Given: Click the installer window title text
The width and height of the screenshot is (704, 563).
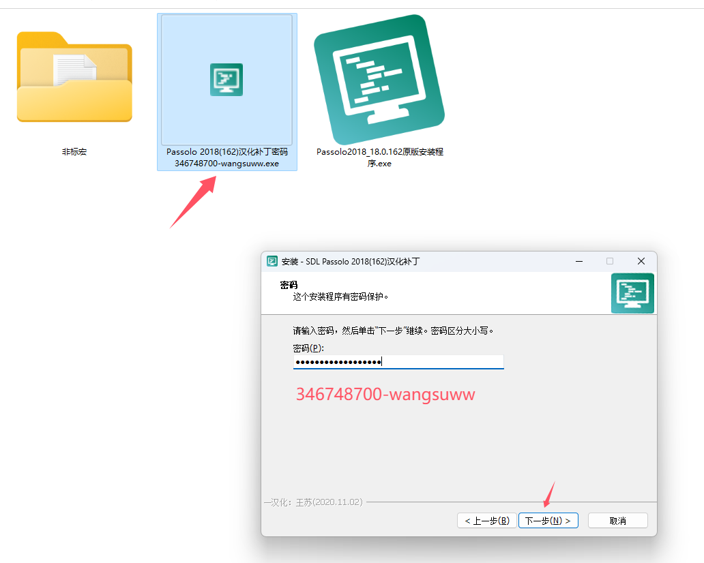Looking at the screenshot, I should [350, 262].
